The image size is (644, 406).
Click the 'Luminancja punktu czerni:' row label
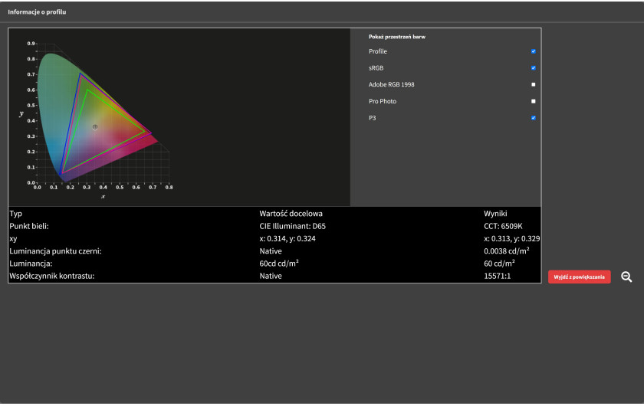point(55,250)
